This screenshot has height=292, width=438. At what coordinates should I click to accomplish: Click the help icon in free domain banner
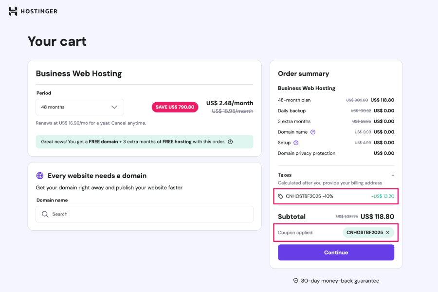(x=230, y=142)
